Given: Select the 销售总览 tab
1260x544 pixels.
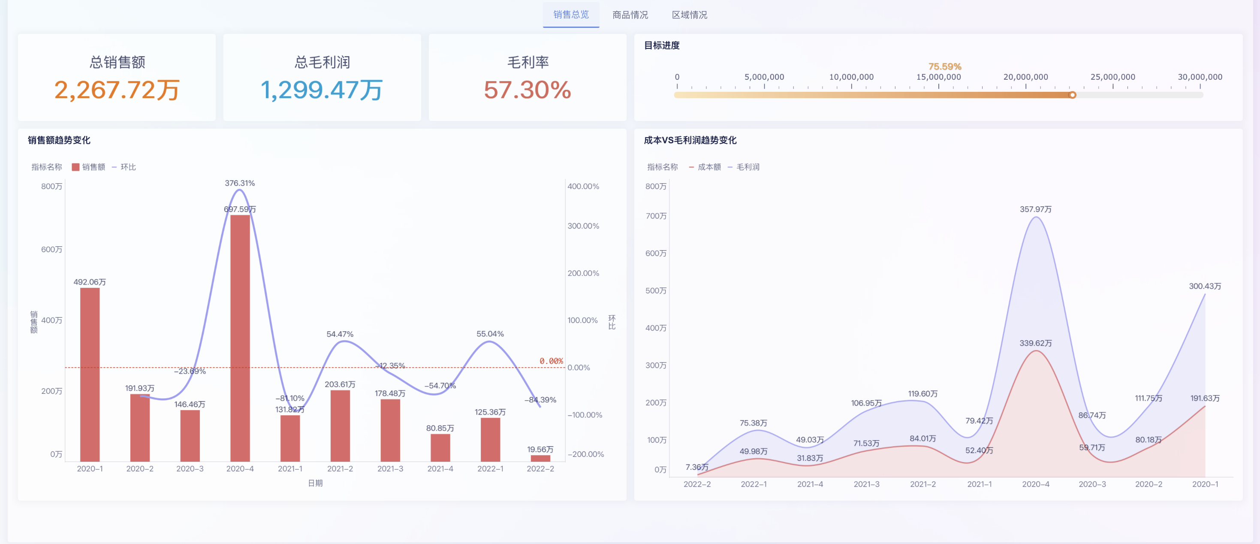Looking at the screenshot, I should coord(571,15).
